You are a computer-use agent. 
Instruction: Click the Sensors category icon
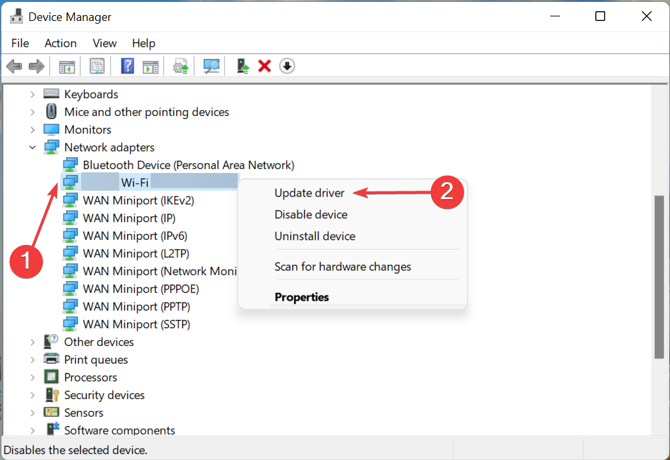(51, 412)
